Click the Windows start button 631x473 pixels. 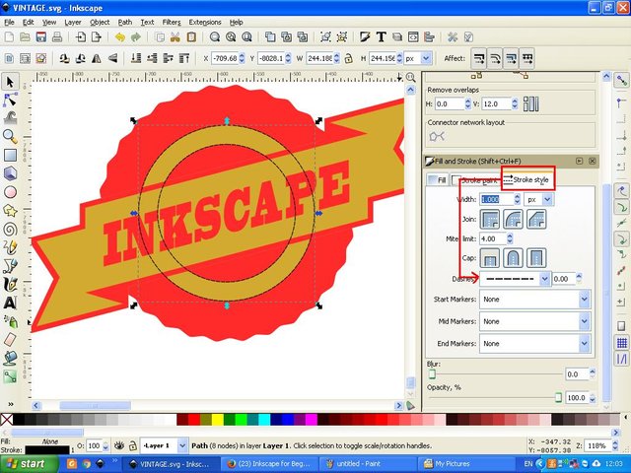tap(29, 464)
